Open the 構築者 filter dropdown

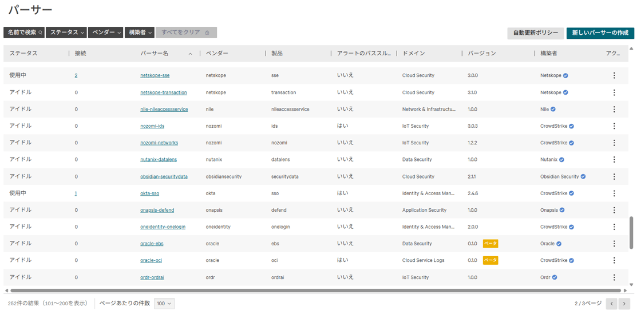[x=140, y=33]
